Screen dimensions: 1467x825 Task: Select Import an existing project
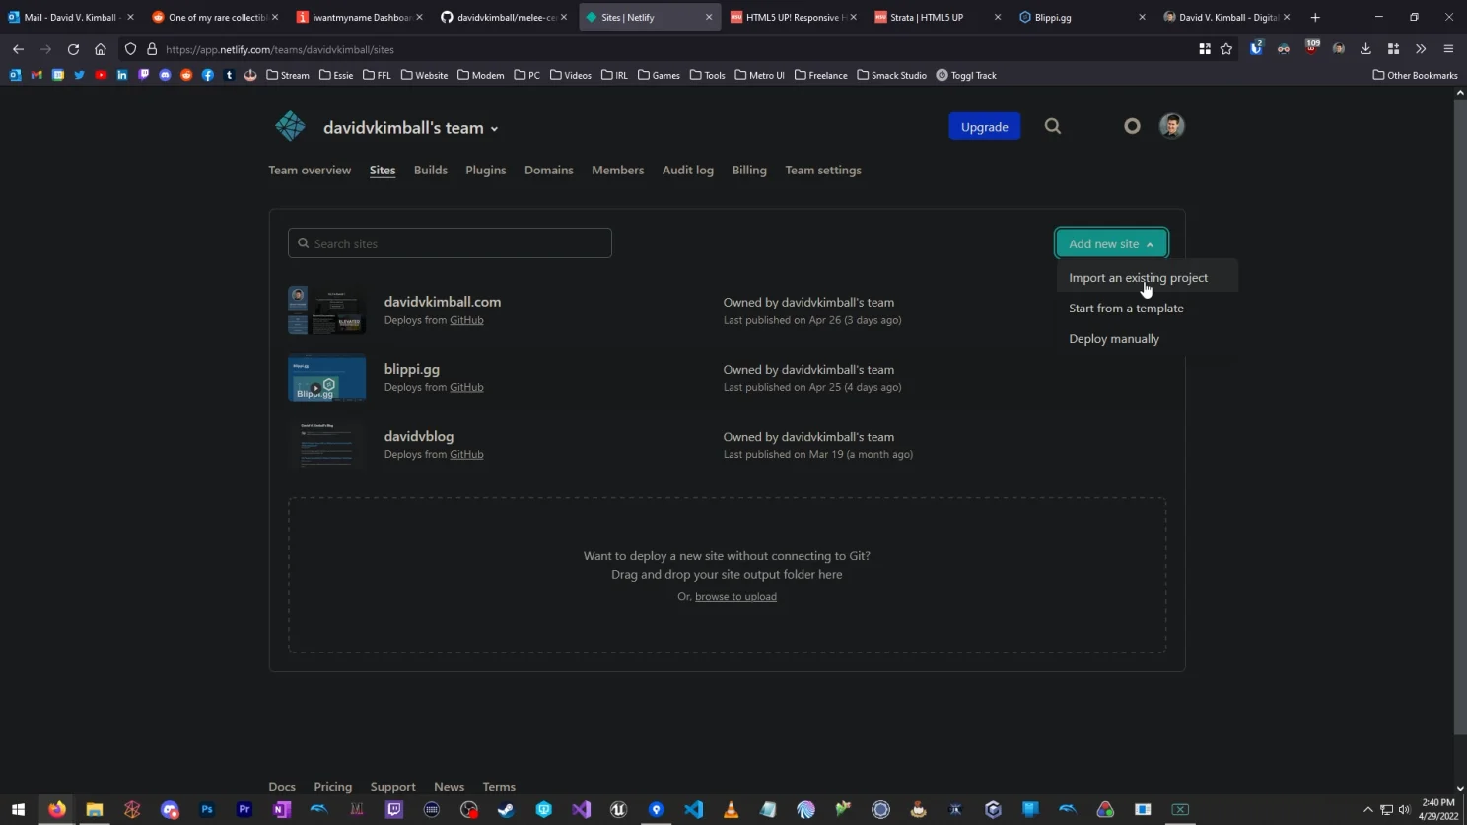tap(1138, 277)
